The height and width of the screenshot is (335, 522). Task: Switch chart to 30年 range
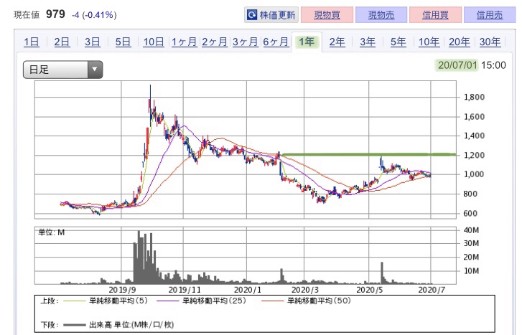point(490,42)
